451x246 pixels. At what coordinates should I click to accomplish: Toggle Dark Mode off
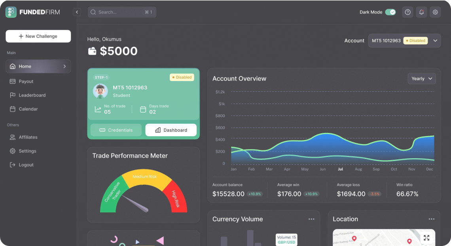coord(391,12)
